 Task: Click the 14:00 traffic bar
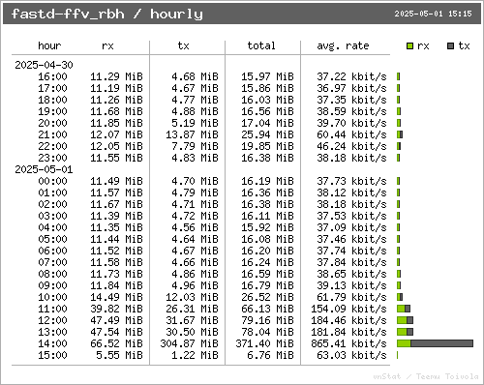436,343
